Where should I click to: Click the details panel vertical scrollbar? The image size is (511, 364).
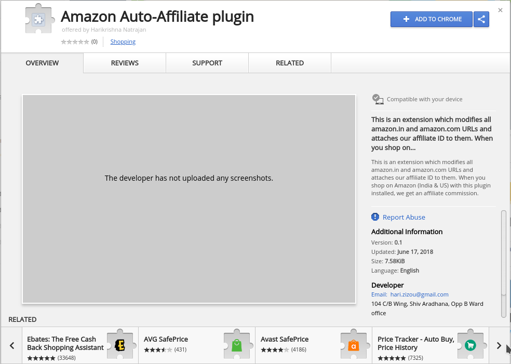504,263
